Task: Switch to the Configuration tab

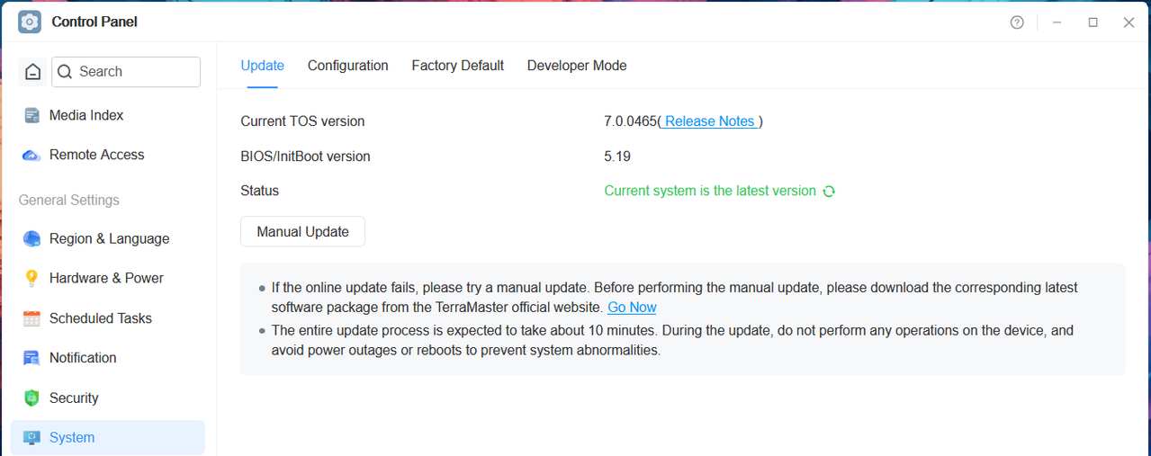Action: coord(348,66)
